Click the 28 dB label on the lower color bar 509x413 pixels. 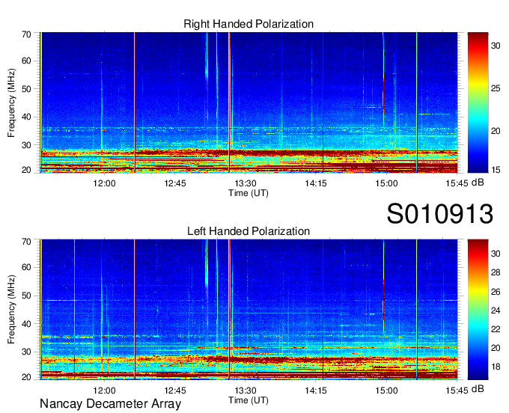(496, 272)
